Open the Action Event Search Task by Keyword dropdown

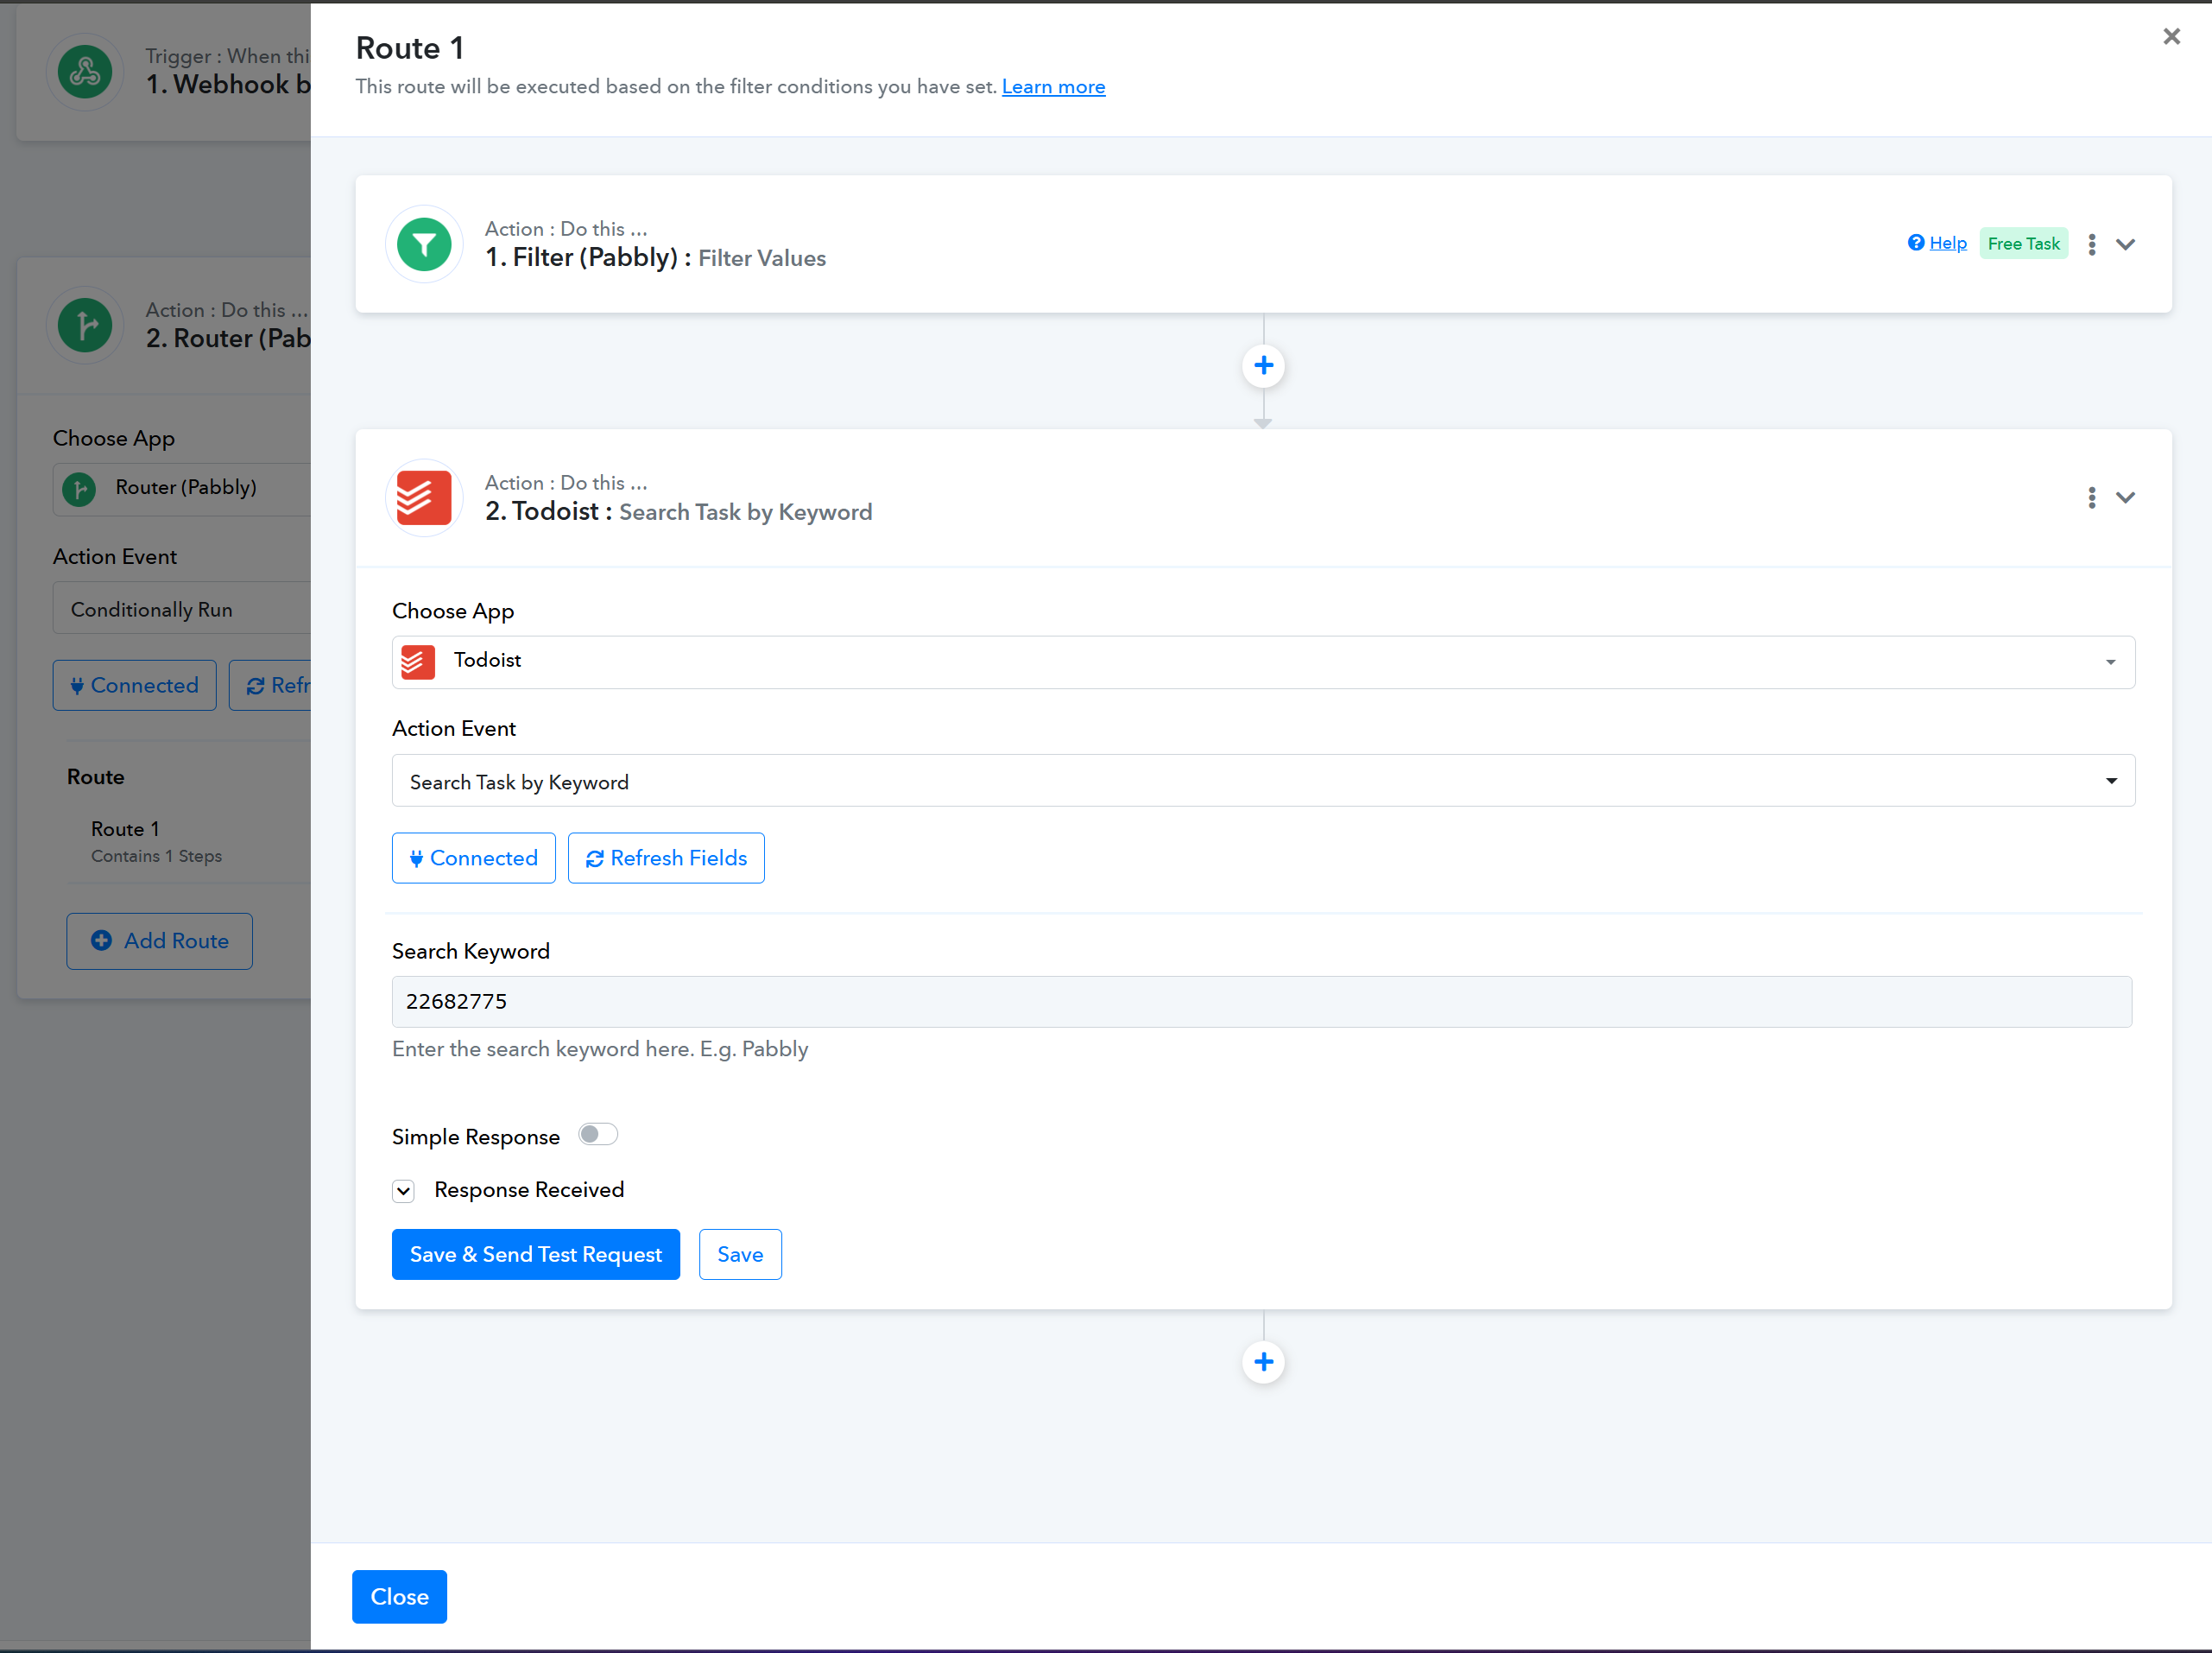[x=1263, y=781]
